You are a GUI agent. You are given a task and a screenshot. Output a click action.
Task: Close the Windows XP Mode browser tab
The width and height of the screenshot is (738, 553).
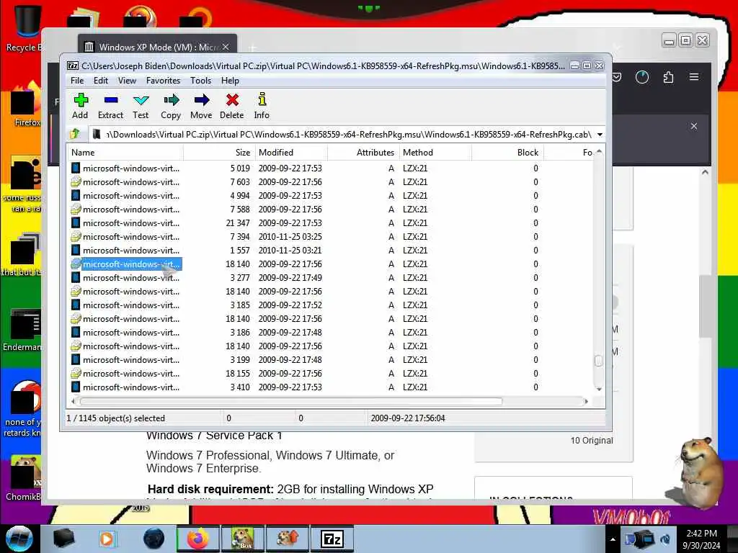[x=226, y=47]
